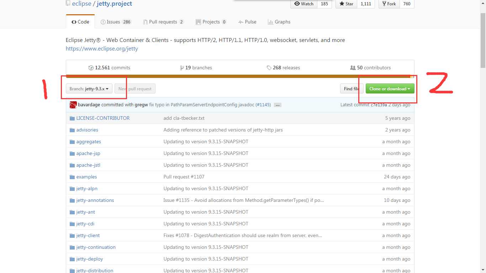Open the apache-jsp folder
Image resolution: width=486 pixels, height=273 pixels.
[88, 153]
